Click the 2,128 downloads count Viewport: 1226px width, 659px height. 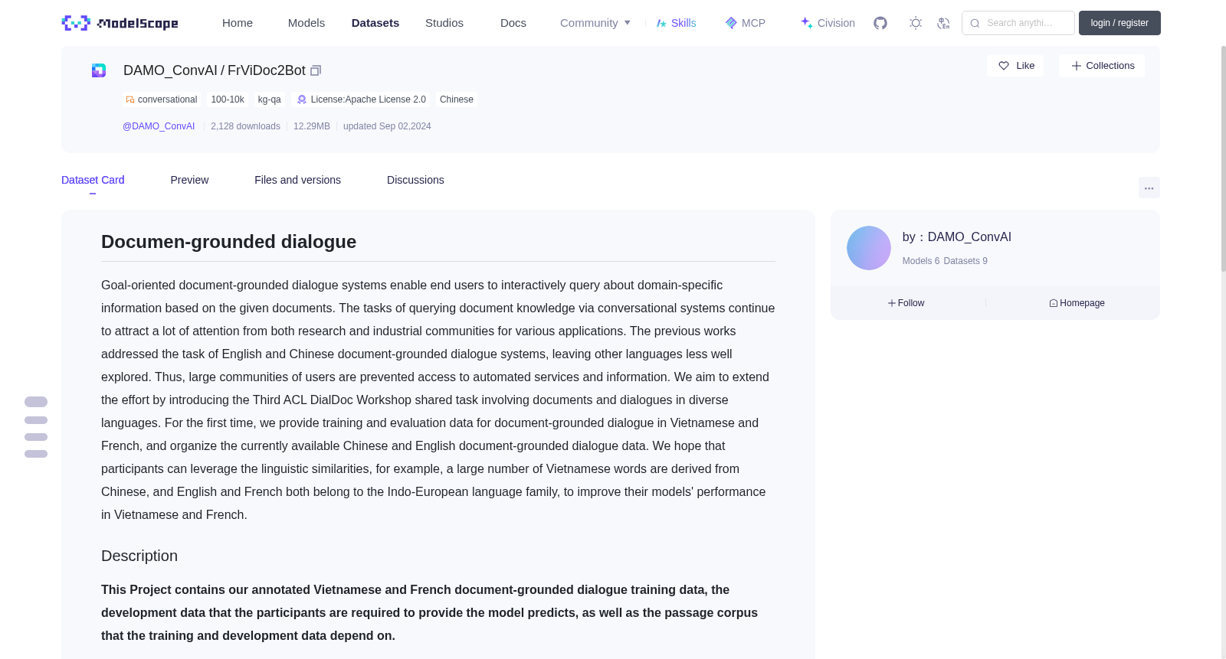tap(245, 126)
